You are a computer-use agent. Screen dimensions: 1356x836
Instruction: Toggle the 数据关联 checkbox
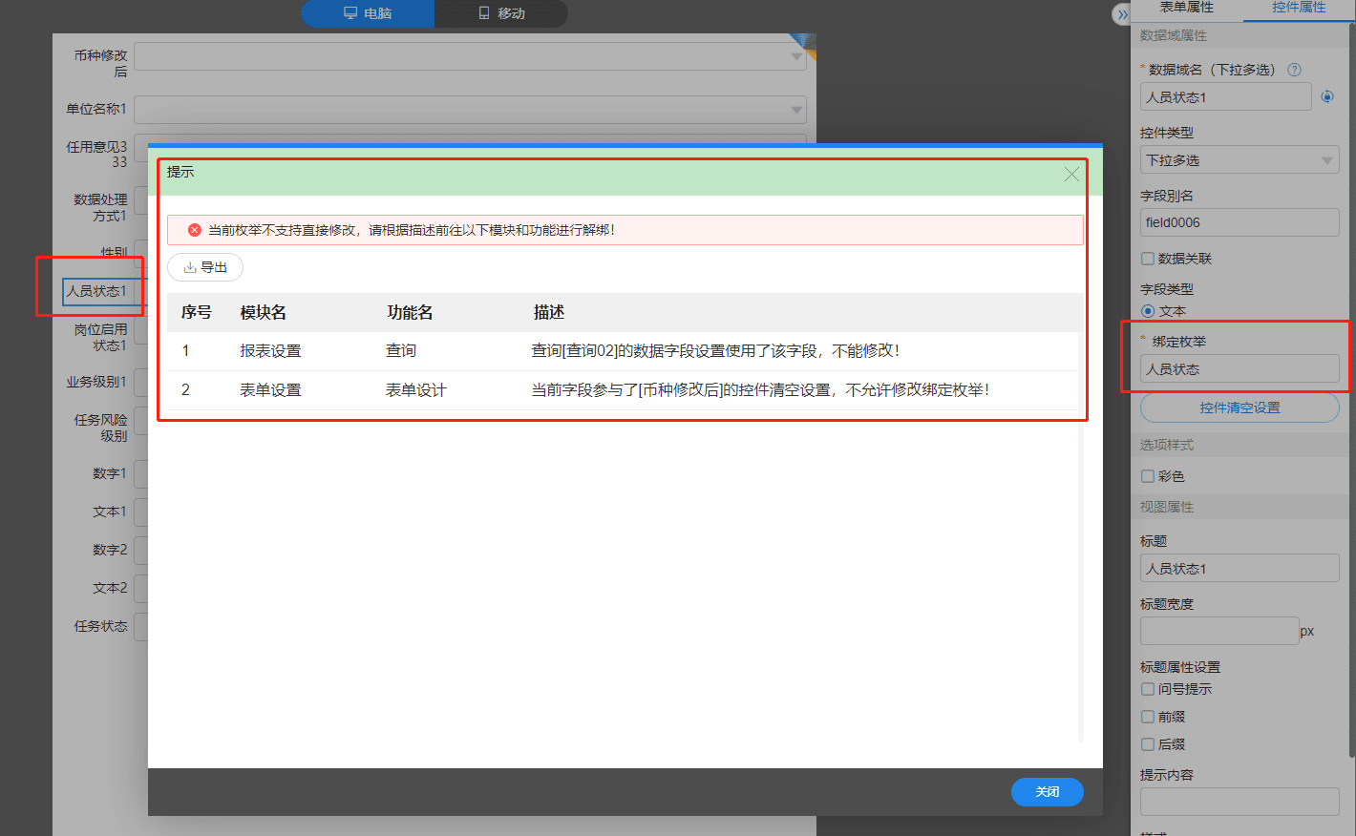point(1148,259)
